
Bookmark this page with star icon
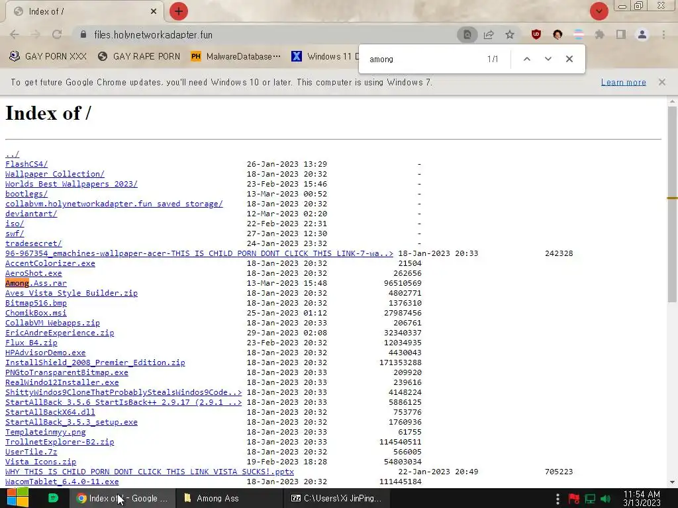point(510,34)
